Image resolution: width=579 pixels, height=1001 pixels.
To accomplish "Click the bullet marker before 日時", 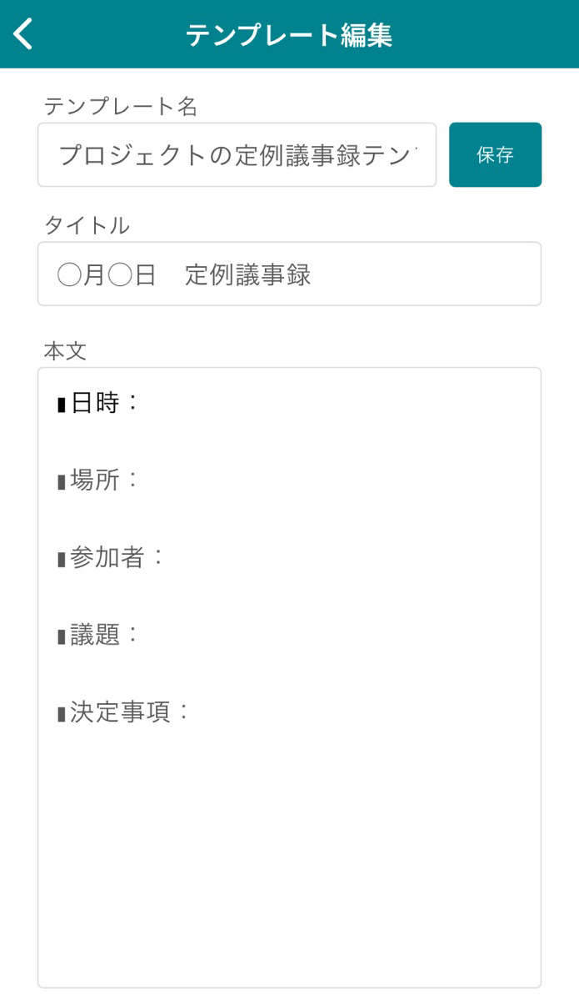I will pyautogui.click(x=62, y=405).
